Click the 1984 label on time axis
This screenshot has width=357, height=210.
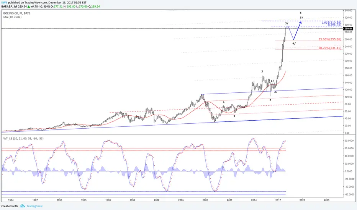pyautogui.click(x=11, y=200)
